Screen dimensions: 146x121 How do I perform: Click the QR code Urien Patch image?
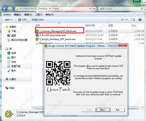58,77
